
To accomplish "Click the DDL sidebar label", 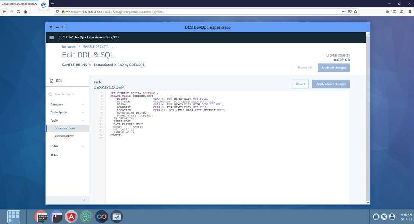I will tap(59, 81).
